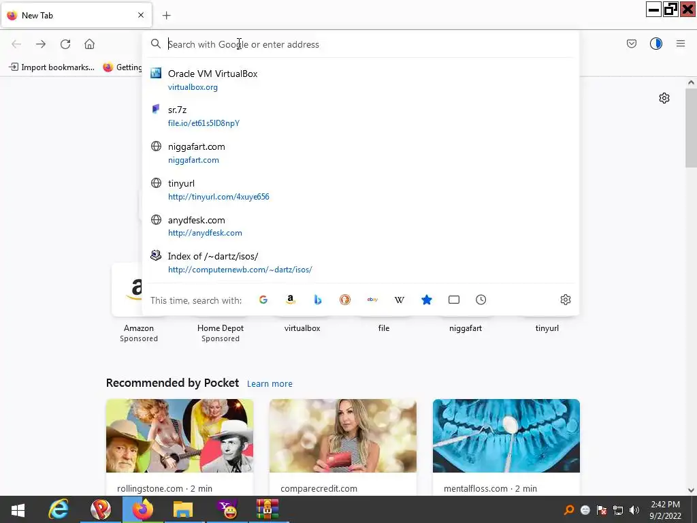Search this time with Bing icon
This screenshot has height=523, width=697.
(317, 300)
